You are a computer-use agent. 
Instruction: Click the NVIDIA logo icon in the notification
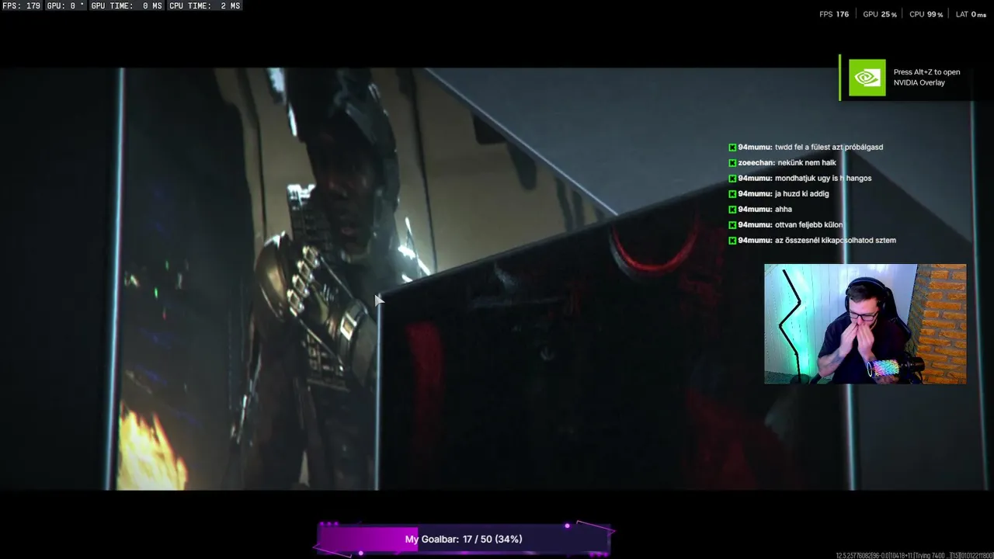pos(867,78)
